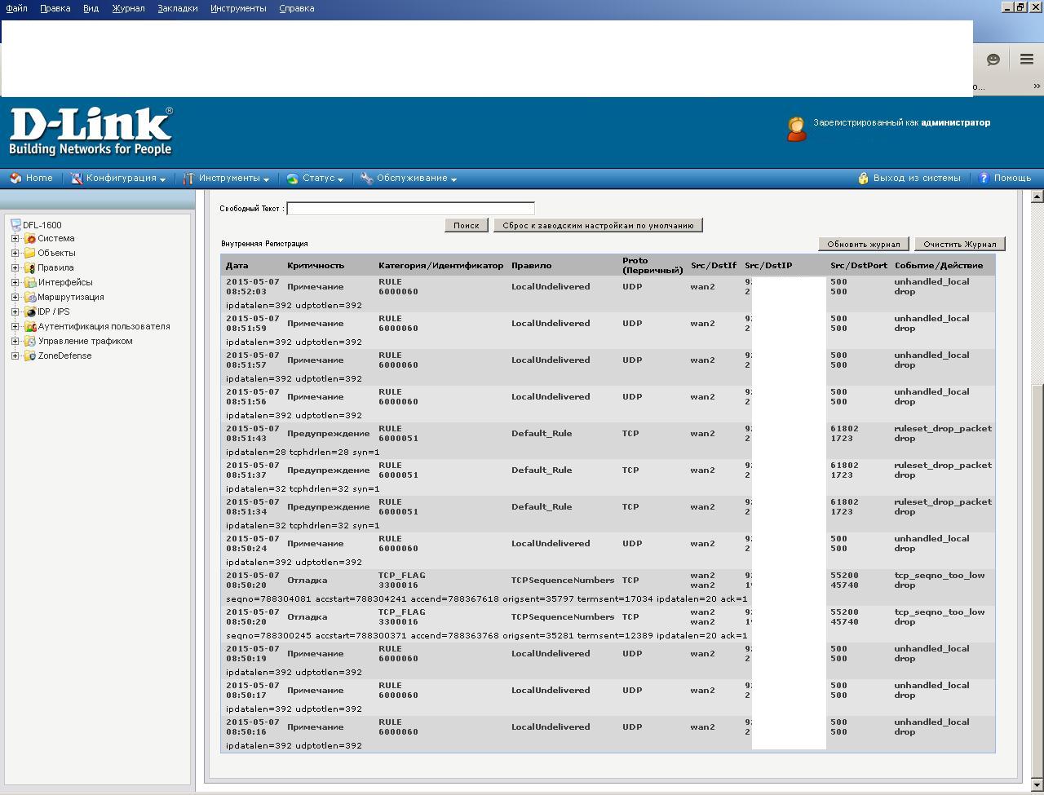Click the page scrollbar down arrow
This screenshot has height=795, width=1044.
coord(1037,785)
